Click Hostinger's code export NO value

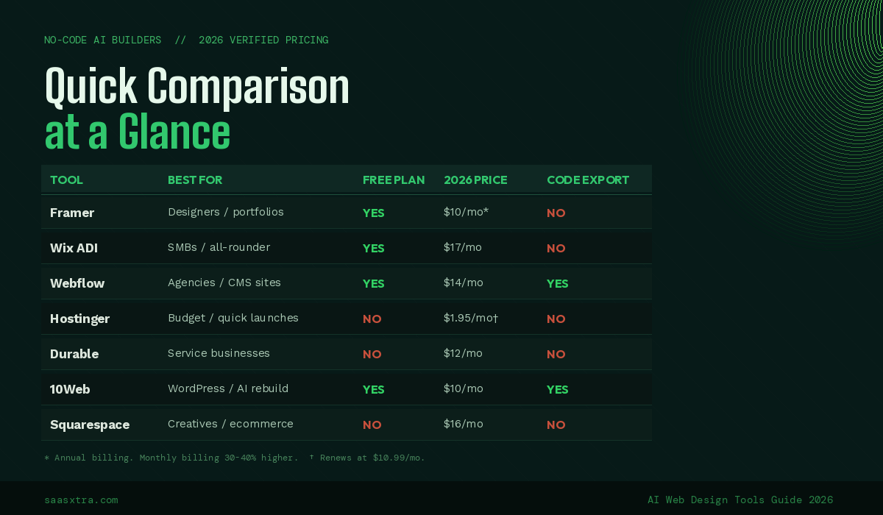pos(556,319)
